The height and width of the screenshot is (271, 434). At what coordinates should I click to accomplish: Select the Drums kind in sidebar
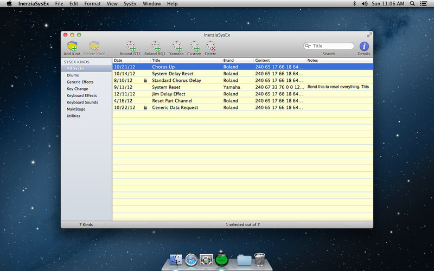coord(86,75)
